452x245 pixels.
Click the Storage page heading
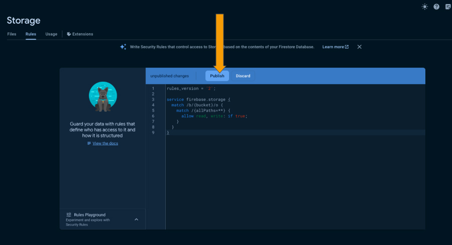click(24, 21)
